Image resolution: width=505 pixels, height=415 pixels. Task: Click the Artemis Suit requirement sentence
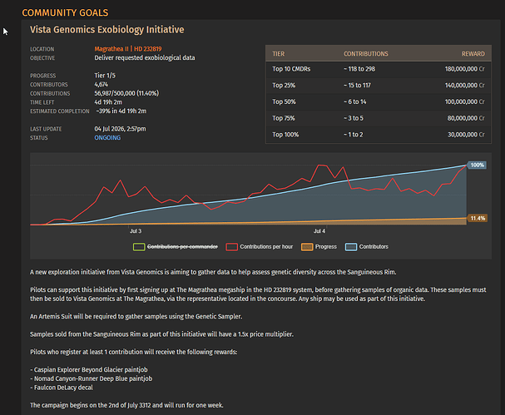point(136,317)
